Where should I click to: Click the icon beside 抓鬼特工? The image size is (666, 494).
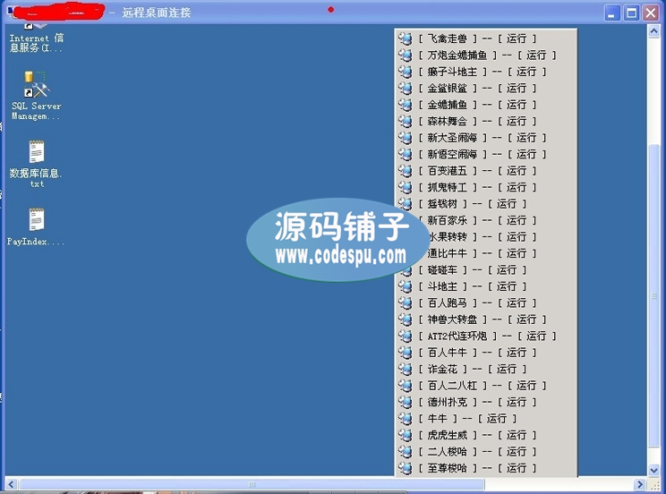point(406,187)
